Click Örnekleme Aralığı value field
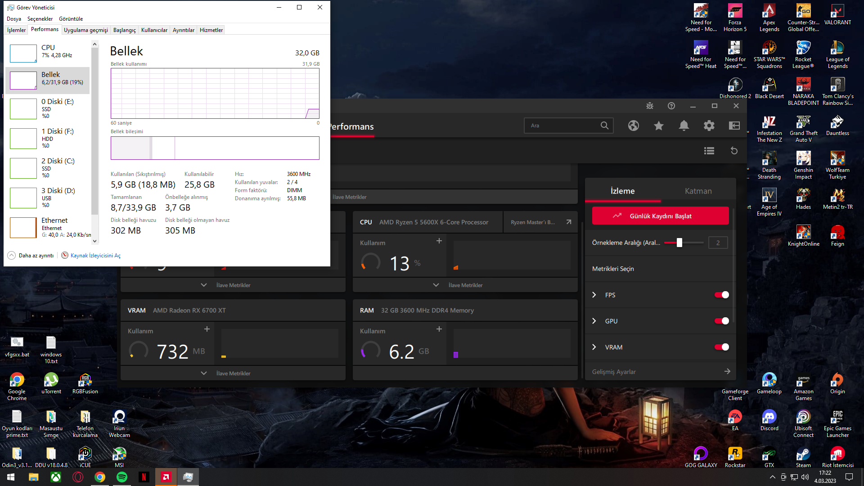 pyautogui.click(x=718, y=243)
